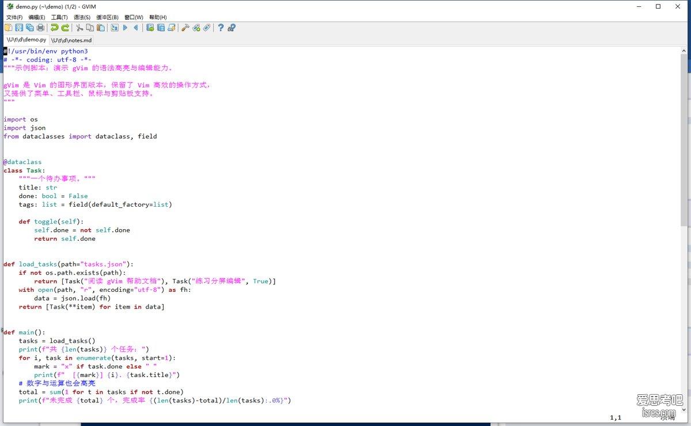691x426 pixels.
Task: Click the "import json" line
Action: point(24,128)
